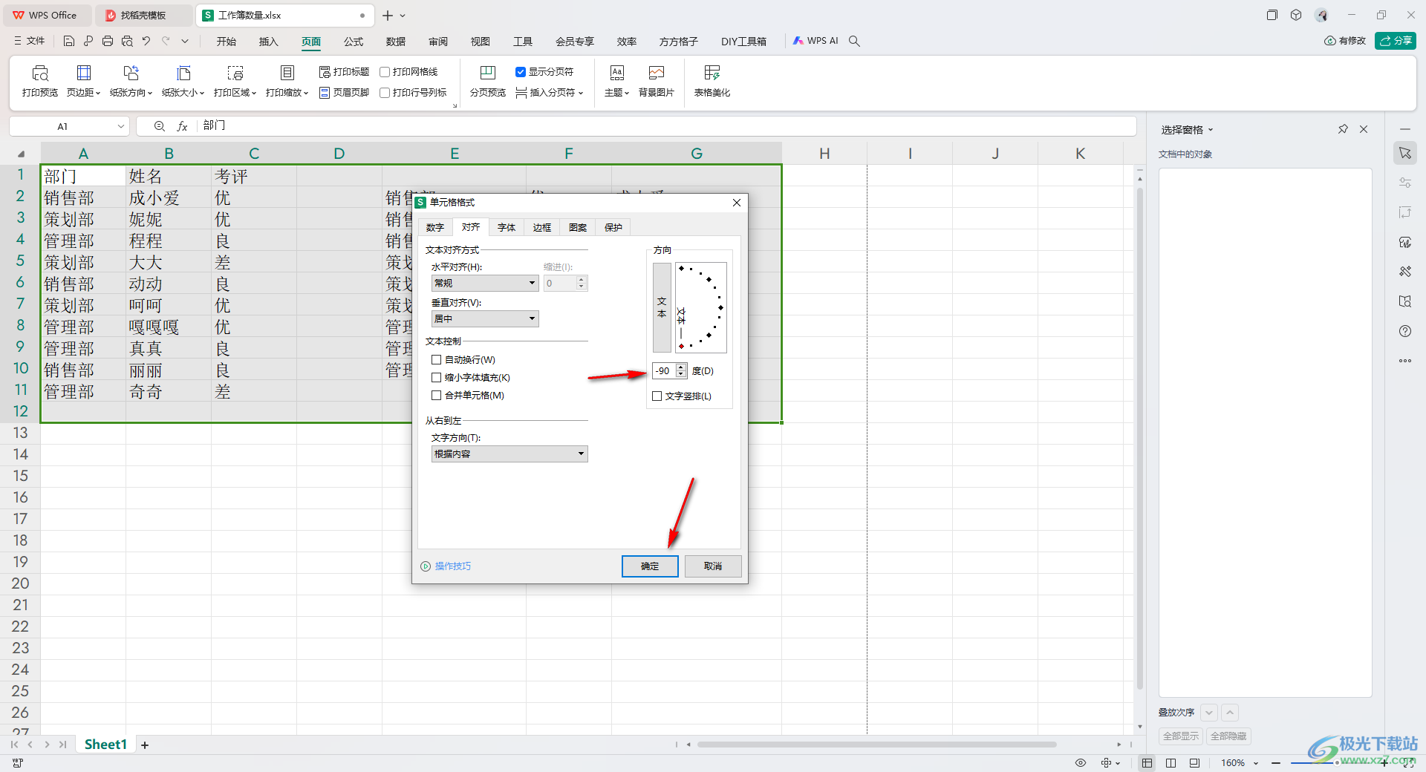Image resolution: width=1426 pixels, height=772 pixels.
Task: Expand the selection pane title dropdown
Action: (1211, 130)
